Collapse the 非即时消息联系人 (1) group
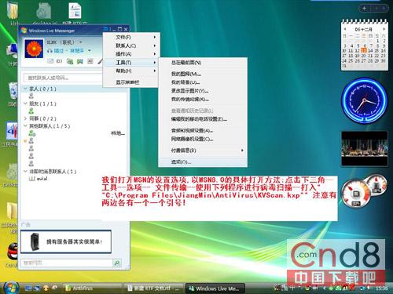The height and width of the screenshot is (294, 393). point(25,172)
